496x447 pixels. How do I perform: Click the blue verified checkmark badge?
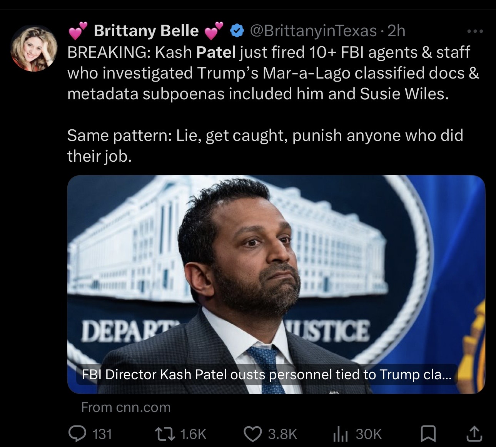(x=236, y=30)
